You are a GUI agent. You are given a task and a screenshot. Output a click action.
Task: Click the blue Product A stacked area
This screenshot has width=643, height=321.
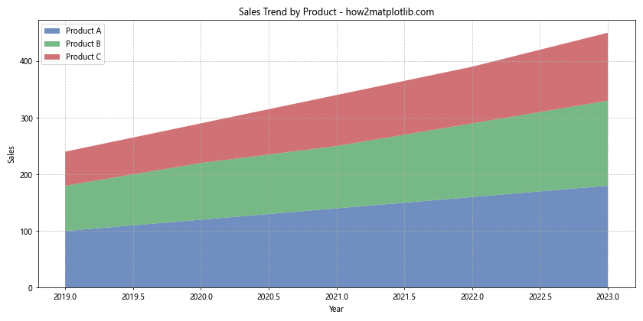(337, 245)
